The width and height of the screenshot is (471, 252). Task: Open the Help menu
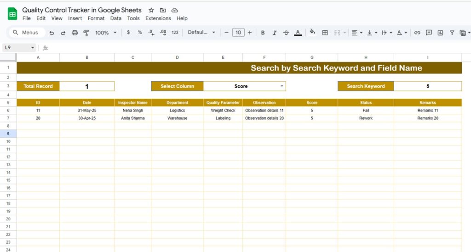tap(182, 18)
